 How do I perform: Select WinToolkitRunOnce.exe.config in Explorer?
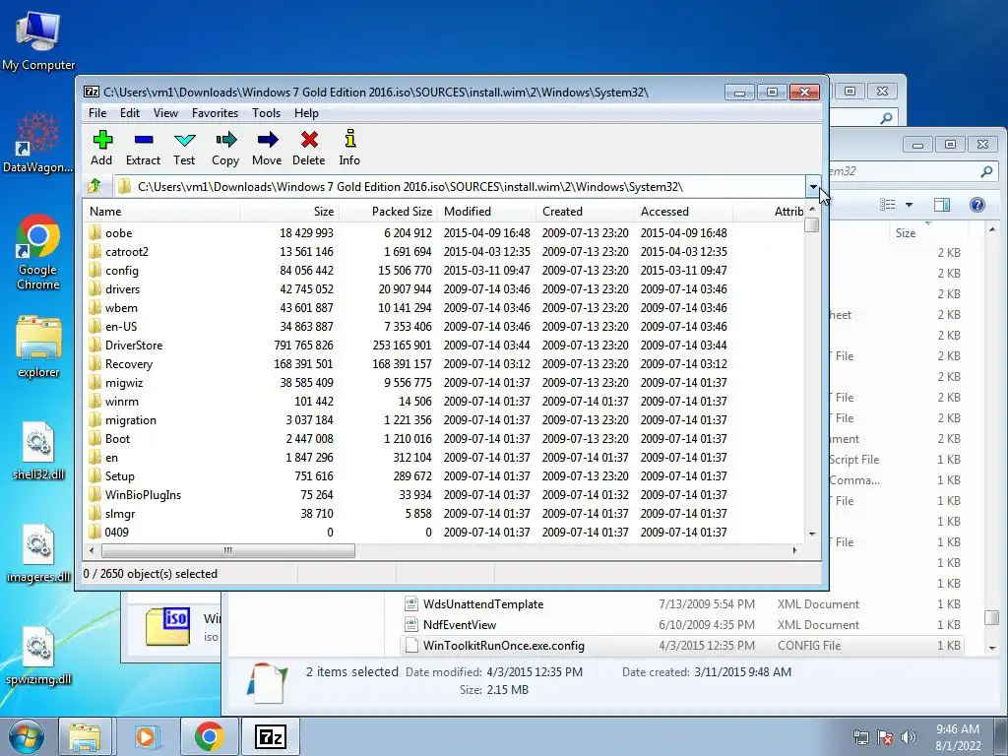point(681,646)
